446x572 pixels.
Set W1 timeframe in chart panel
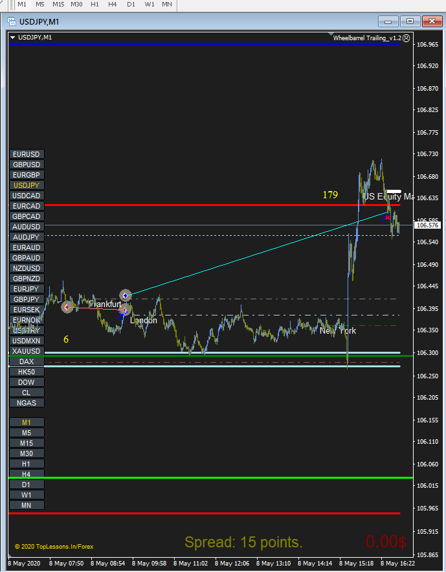[27, 495]
